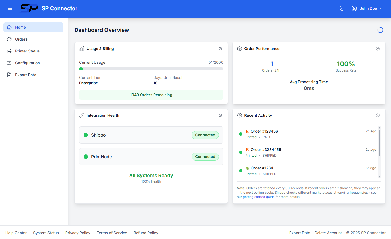Click the bar chart icon beside Usage & Billing
Screen dimensions: 391x239
81,49
